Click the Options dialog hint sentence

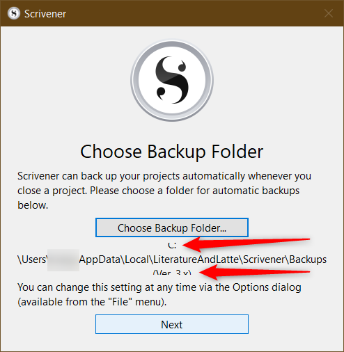pos(159,294)
